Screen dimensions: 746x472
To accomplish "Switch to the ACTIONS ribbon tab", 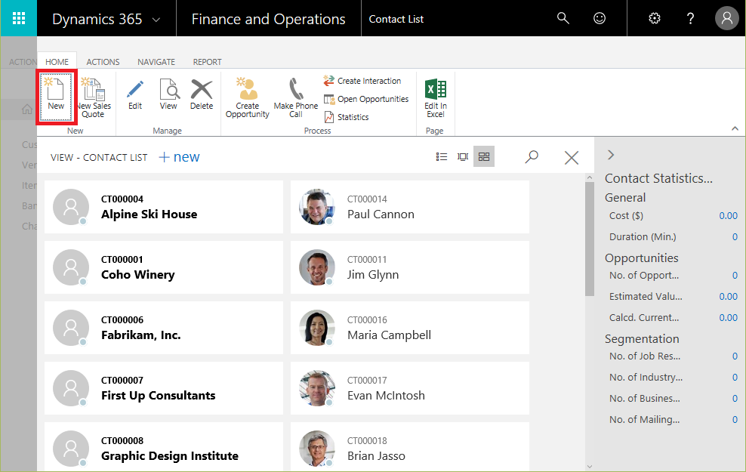I will [x=103, y=62].
